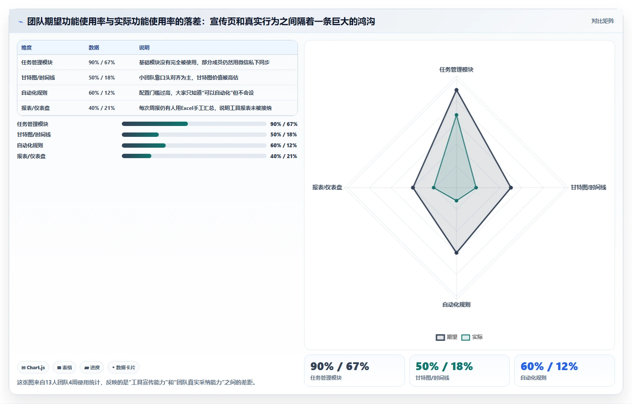Click the 50% / 18% value after the progress bar
The image size is (632, 404).
click(284, 135)
